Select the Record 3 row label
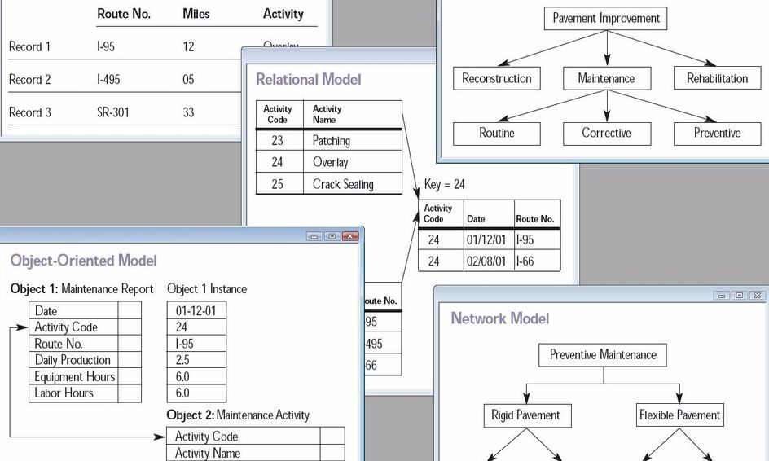This screenshot has height=461, width=769. [29, 112]
